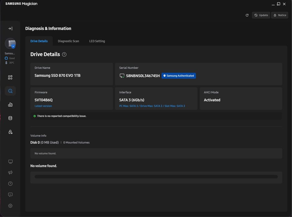Click the firmware value SVT04B6Q

(44, 100)
